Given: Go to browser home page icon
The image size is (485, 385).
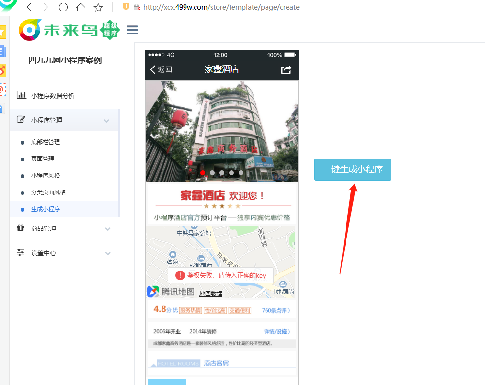Looking at the screenshot, I should click(x=81, y=7).
